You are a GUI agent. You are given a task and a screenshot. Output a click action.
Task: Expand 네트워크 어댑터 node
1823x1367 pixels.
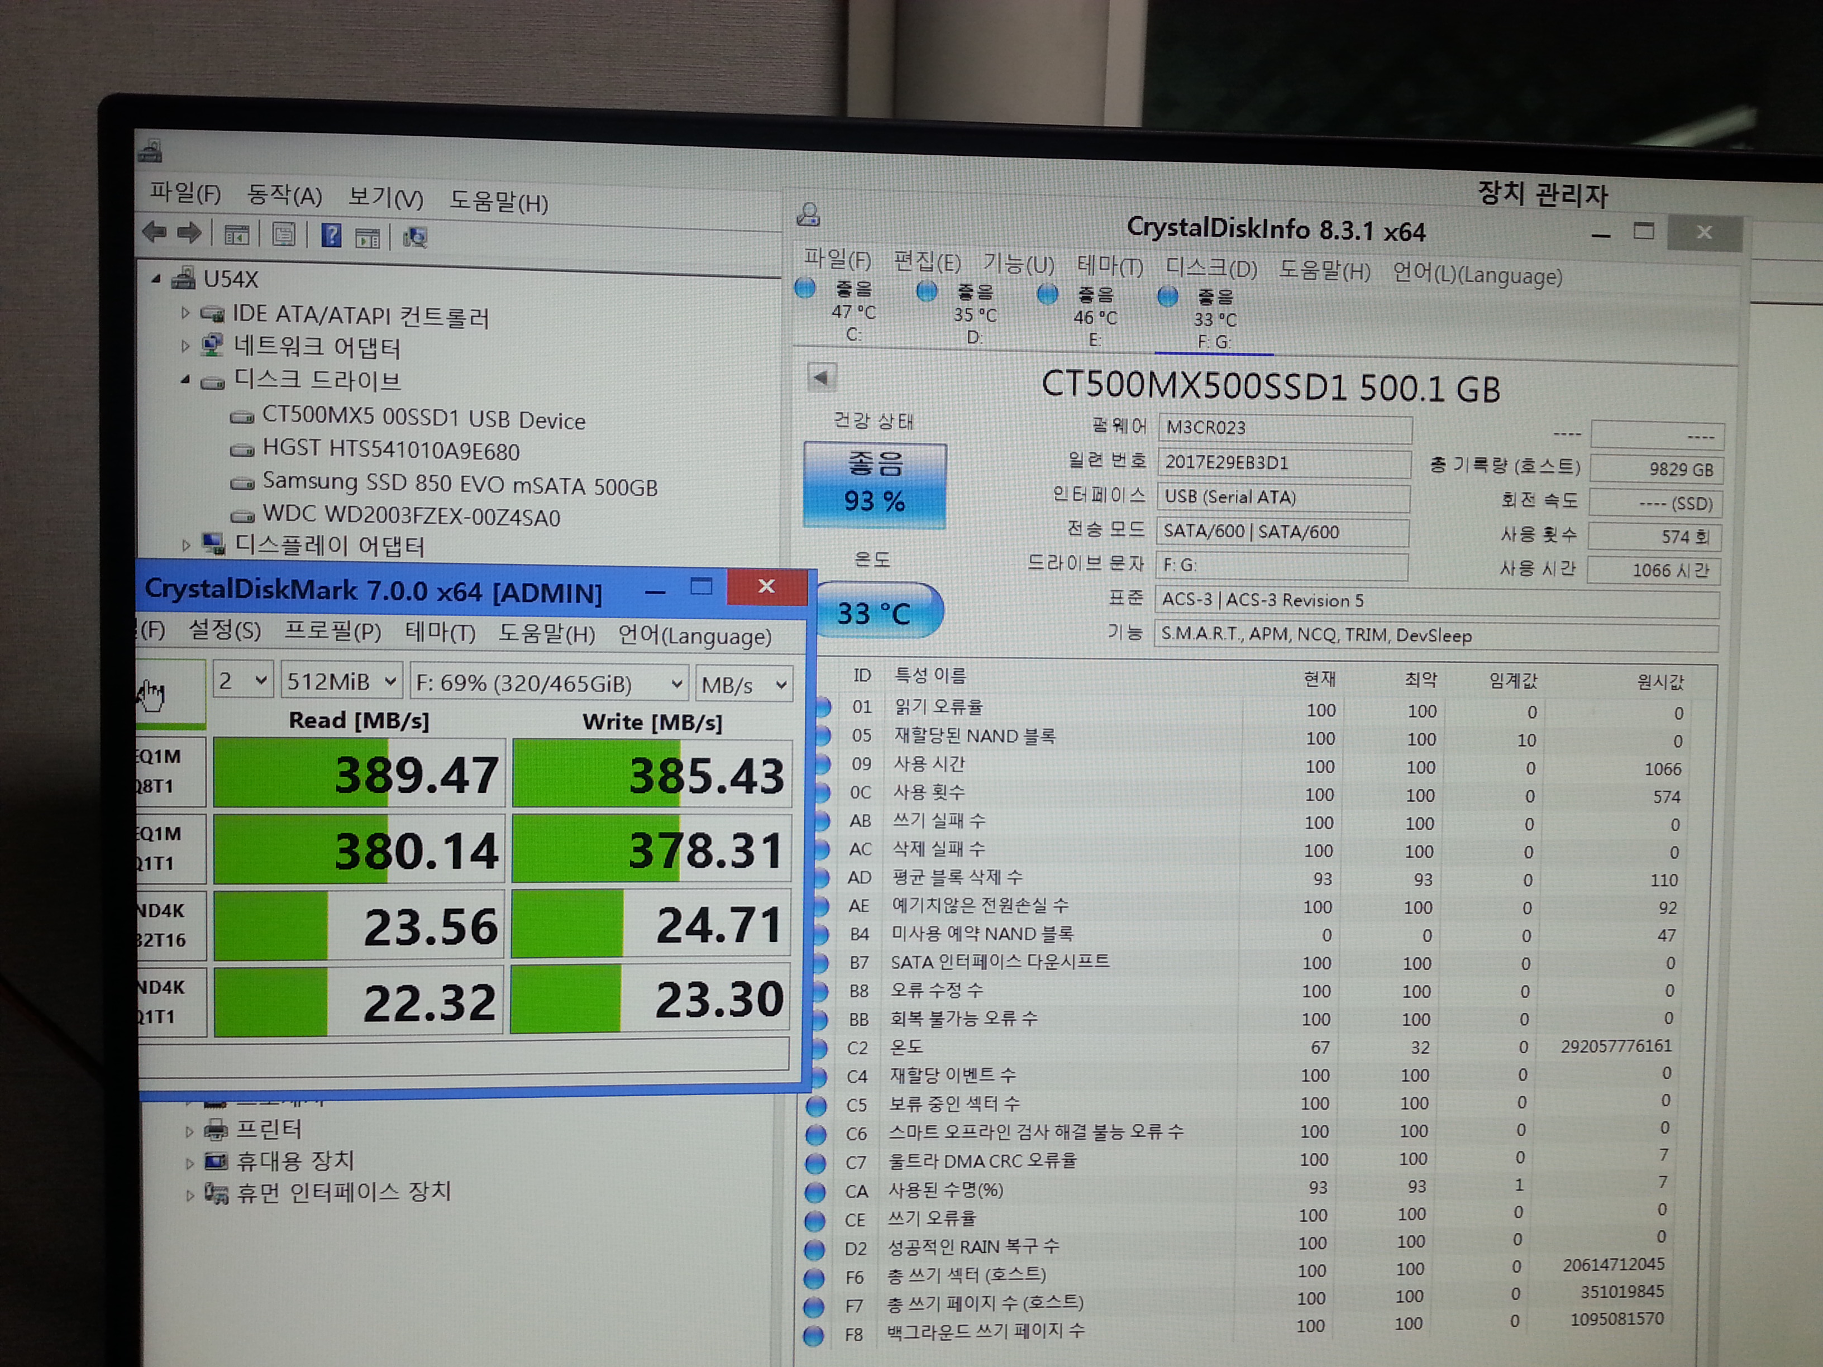pos(185,346)
